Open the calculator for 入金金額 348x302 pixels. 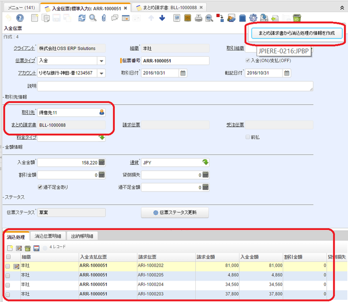pyautogui.click(x=102, y=162)
